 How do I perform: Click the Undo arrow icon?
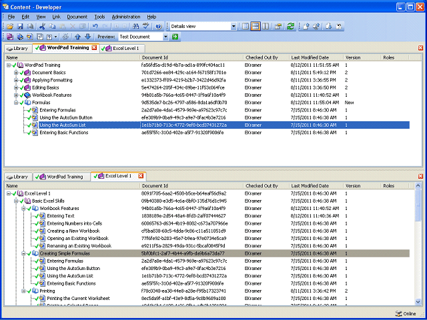(95, 27)
